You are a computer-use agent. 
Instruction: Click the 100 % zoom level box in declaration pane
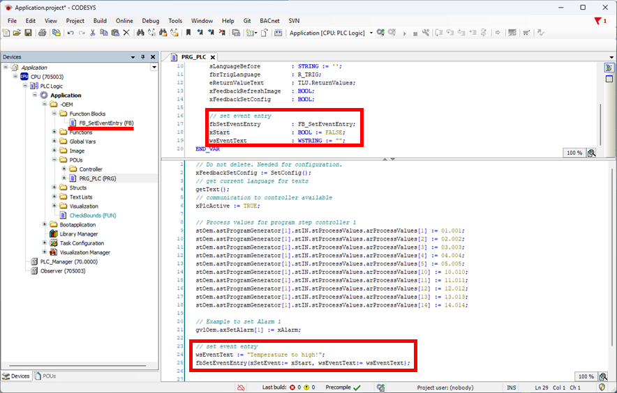pyautogui.click(x=574, y=153)
